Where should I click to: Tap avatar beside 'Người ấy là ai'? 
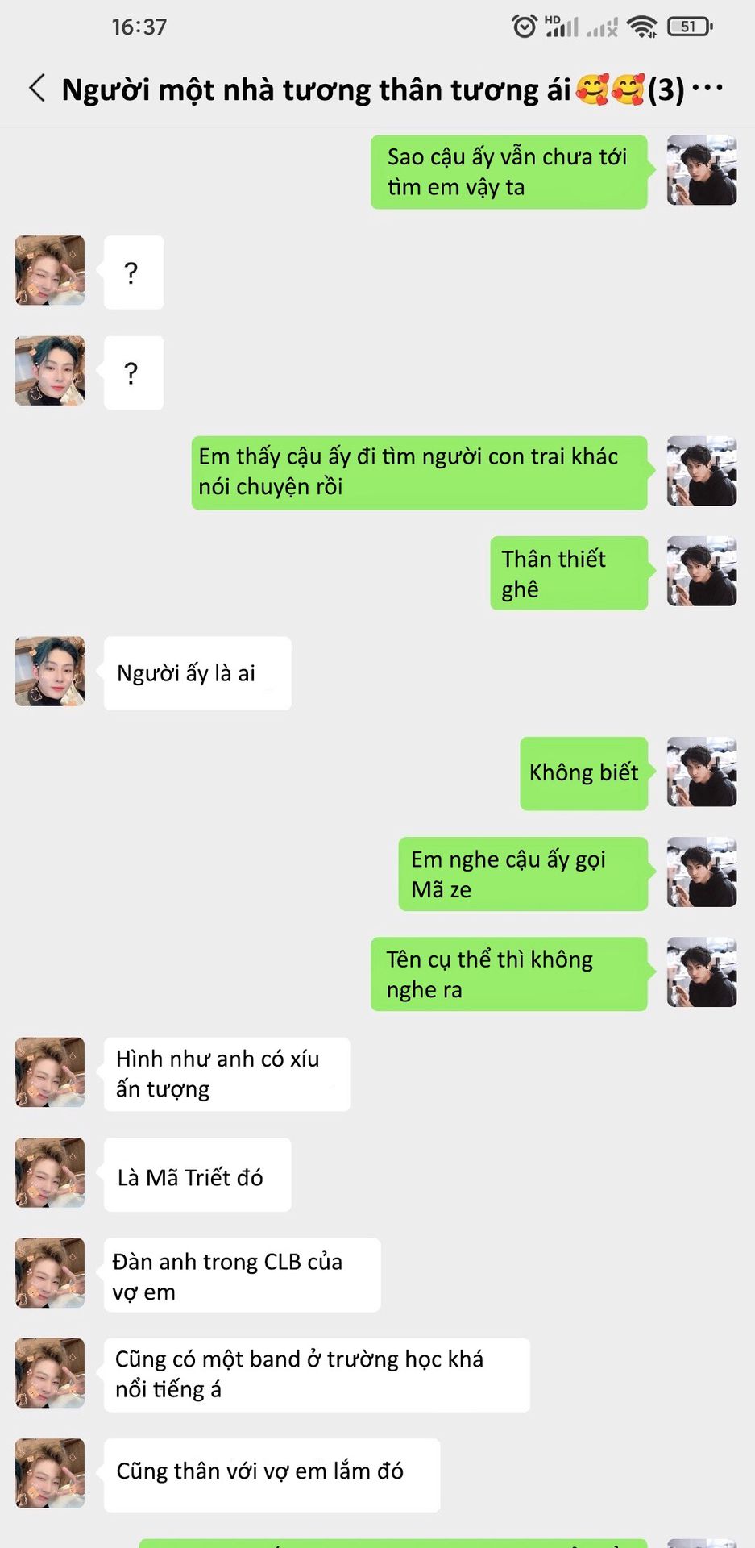[50, 672]
